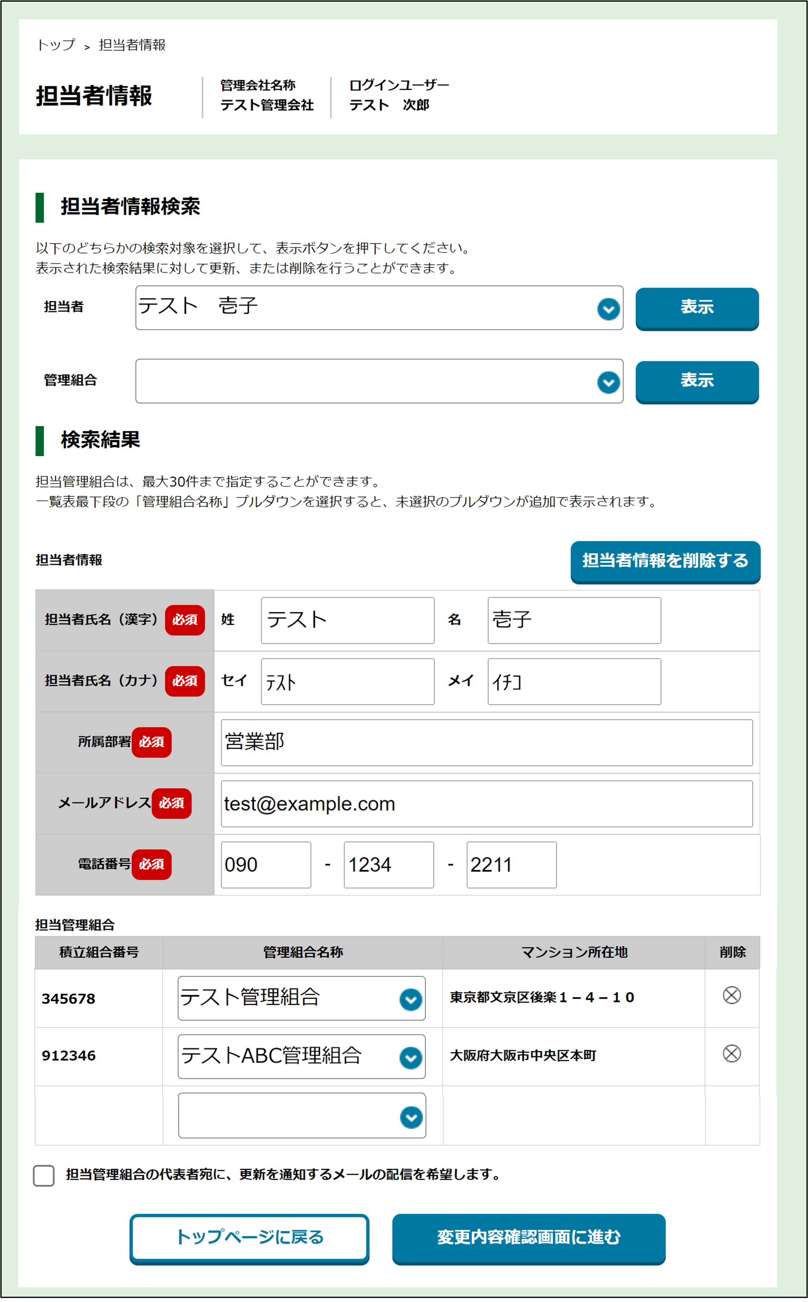
Task: Click the 削除 column header
Action: tap(733, 952)
